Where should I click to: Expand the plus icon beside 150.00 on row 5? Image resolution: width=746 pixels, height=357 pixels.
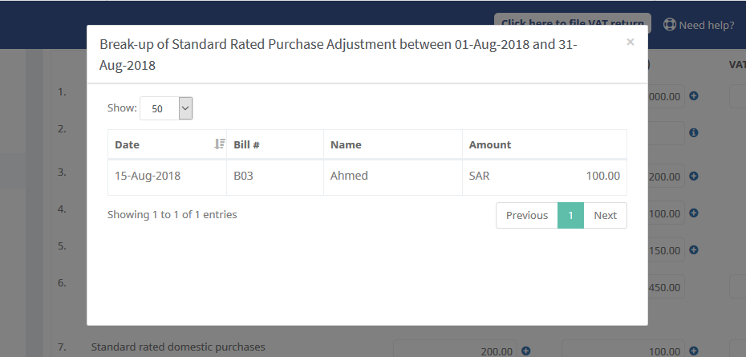click(x=694, y=249)
